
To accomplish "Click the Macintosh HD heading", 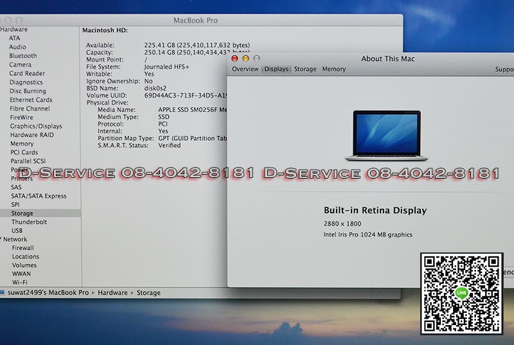I will pos(105,30).
